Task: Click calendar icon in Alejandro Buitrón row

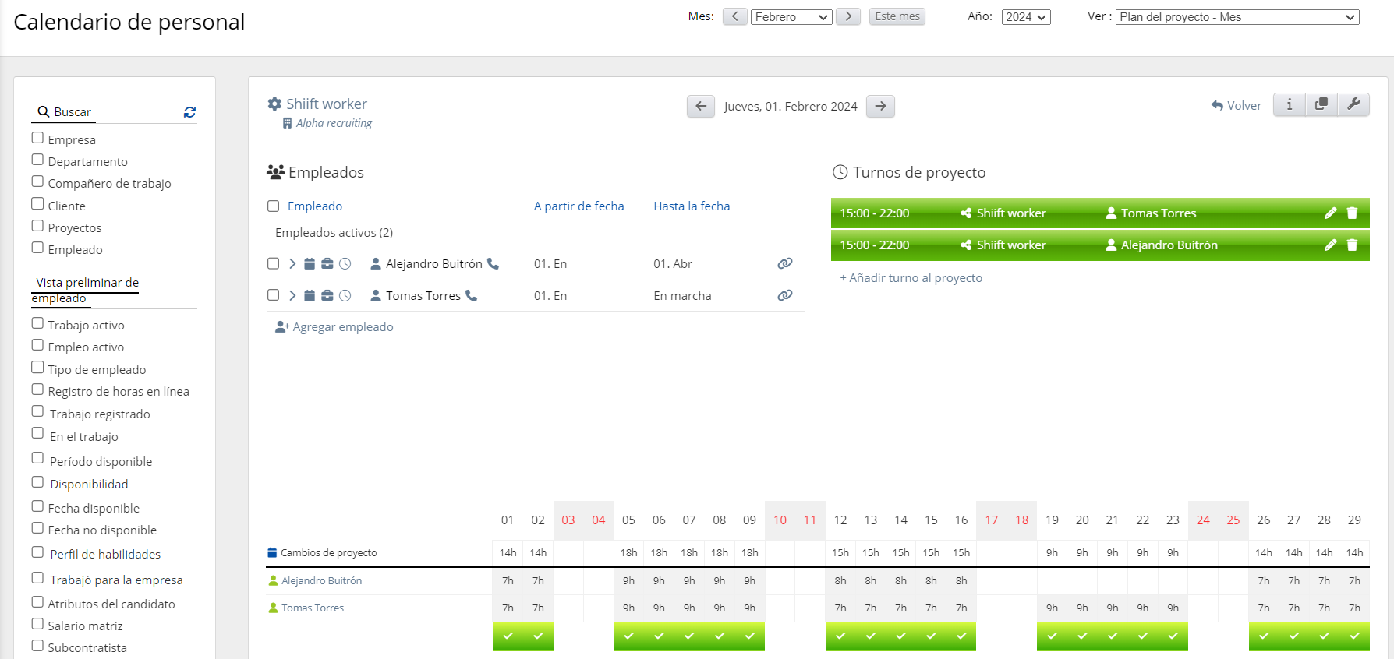Action: pyautogui.click(x=310, y=264)
